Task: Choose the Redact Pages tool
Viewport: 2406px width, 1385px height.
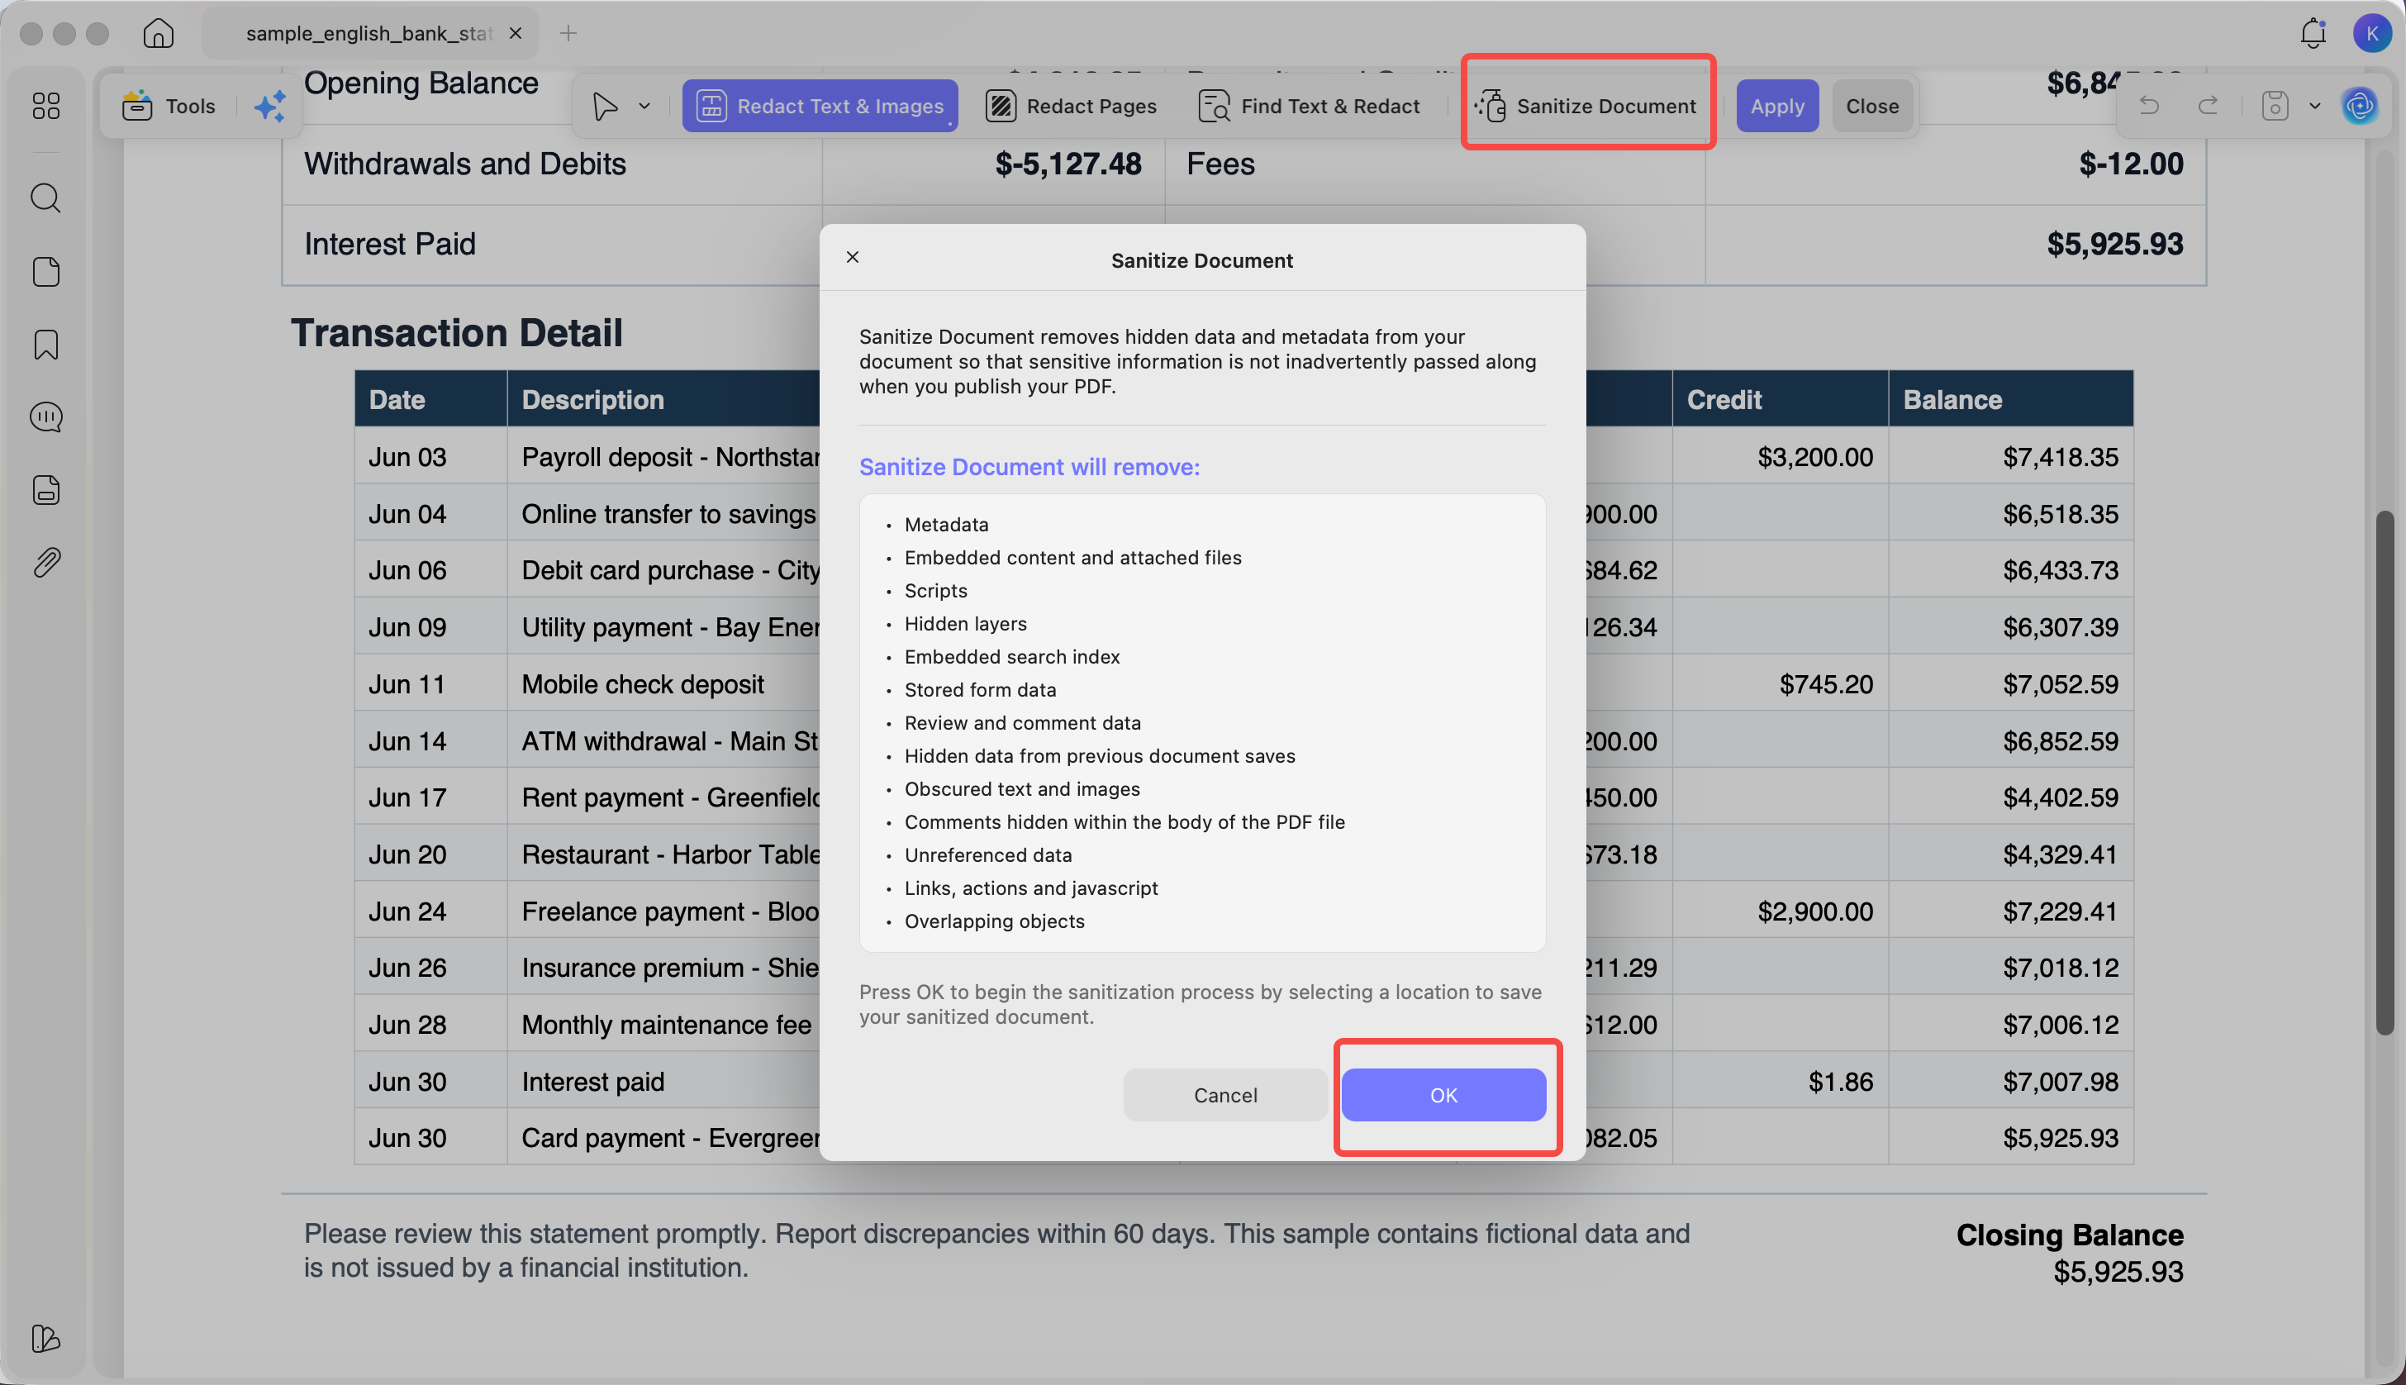Action: [1072, 106]
